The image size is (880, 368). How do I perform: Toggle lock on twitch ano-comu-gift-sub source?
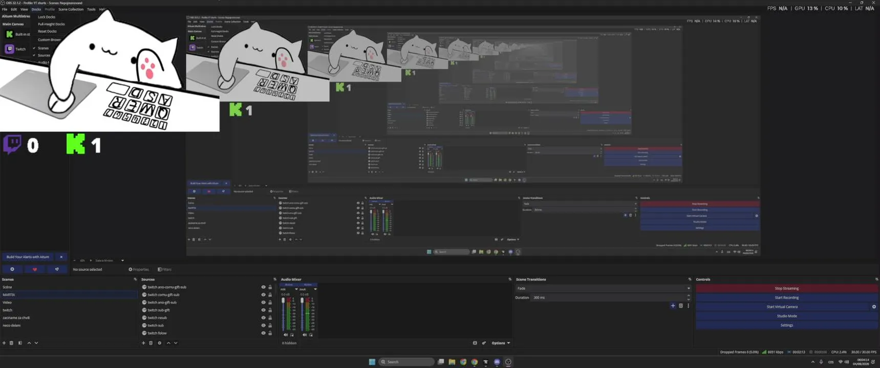(x=270, y=287)
